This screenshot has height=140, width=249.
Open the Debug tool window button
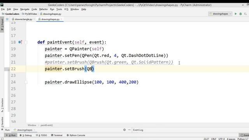[26, 135]
